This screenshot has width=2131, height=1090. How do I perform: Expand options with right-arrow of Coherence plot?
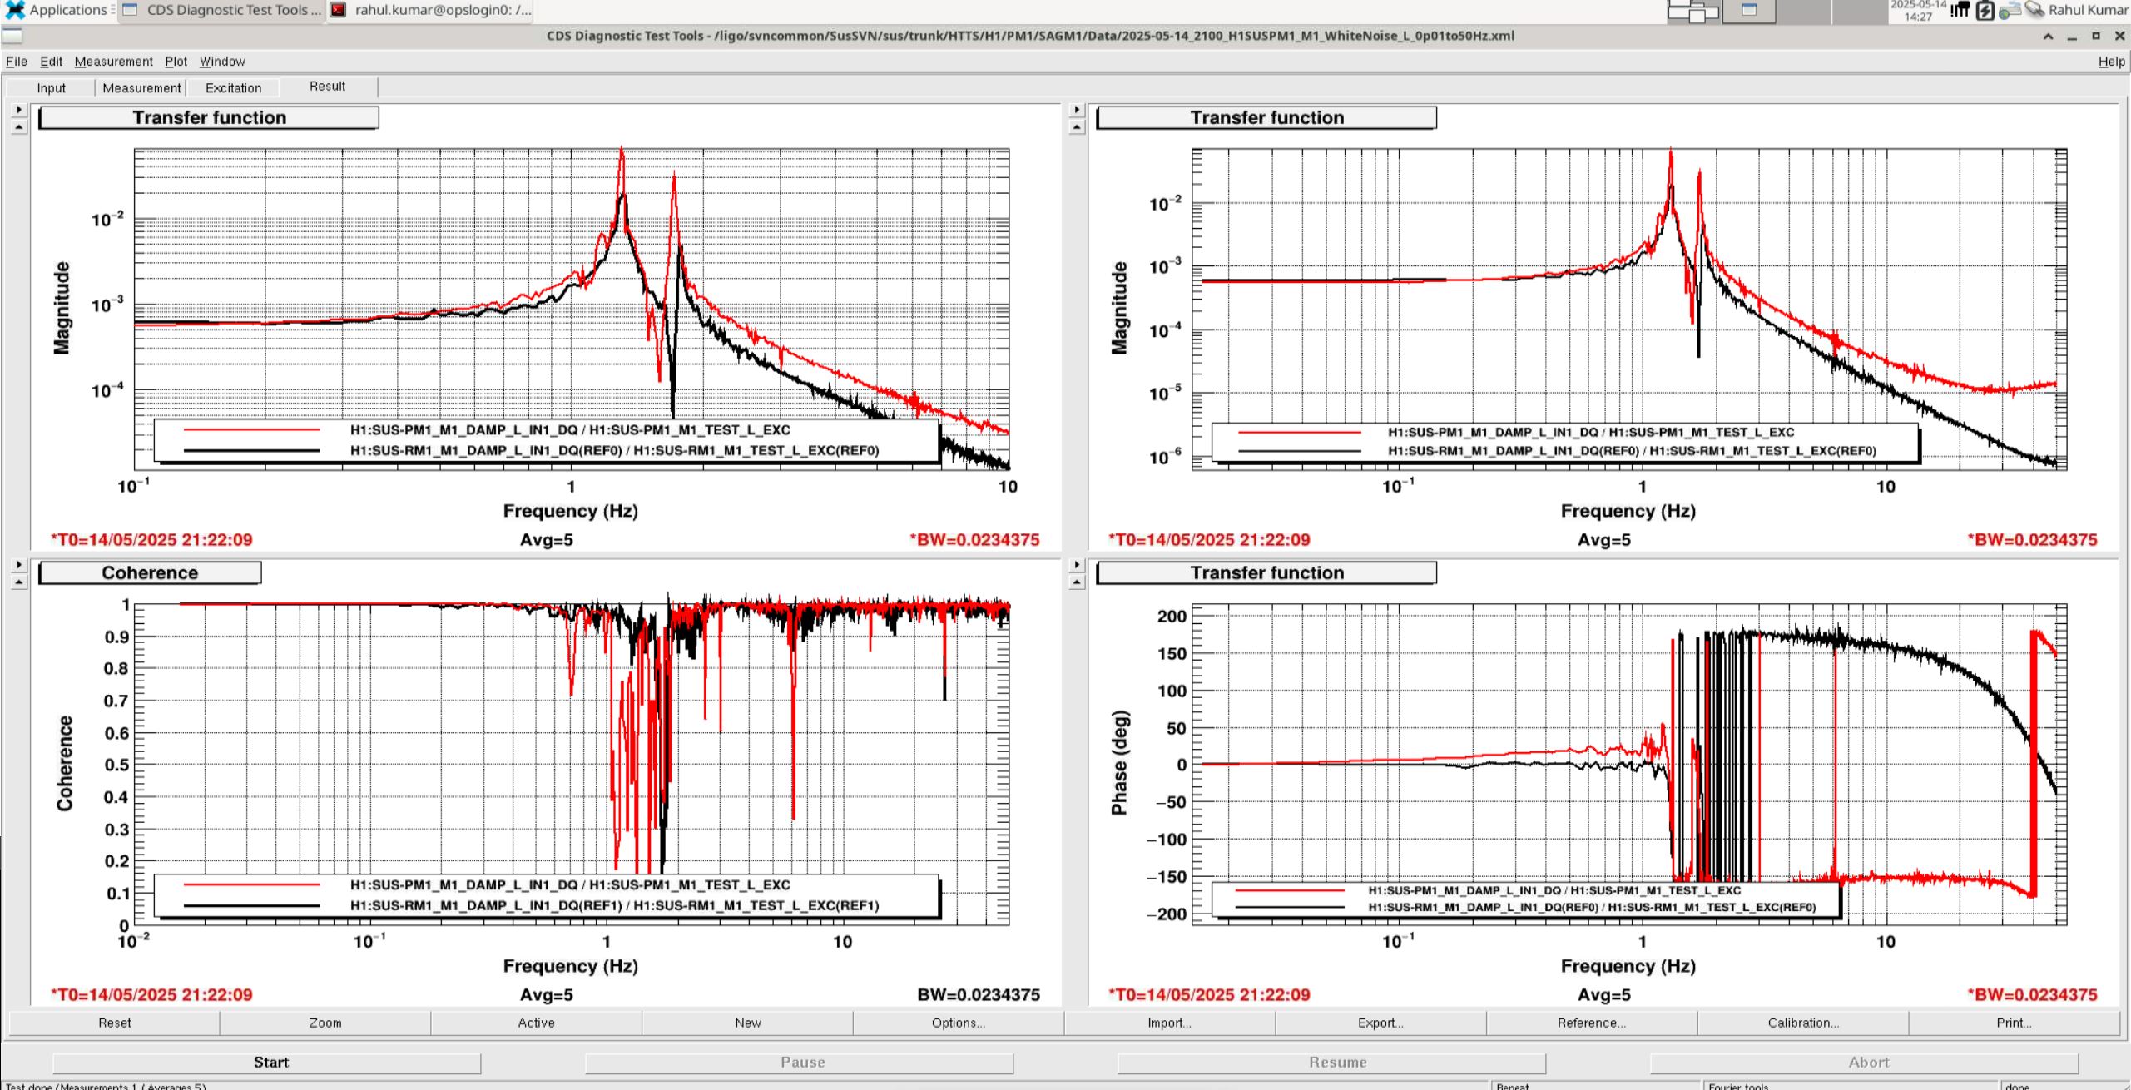coord(19,565)
